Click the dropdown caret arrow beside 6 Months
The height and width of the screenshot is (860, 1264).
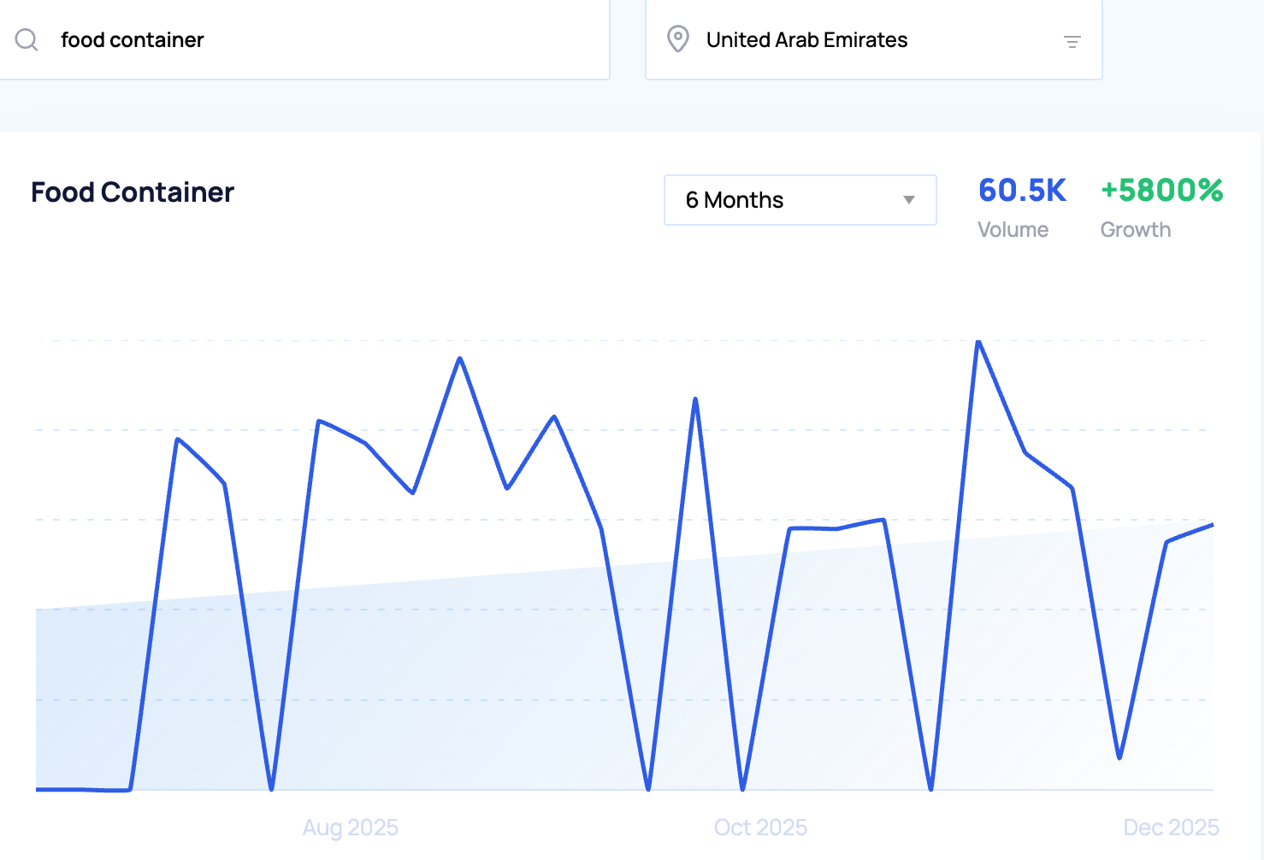[908, 200]
